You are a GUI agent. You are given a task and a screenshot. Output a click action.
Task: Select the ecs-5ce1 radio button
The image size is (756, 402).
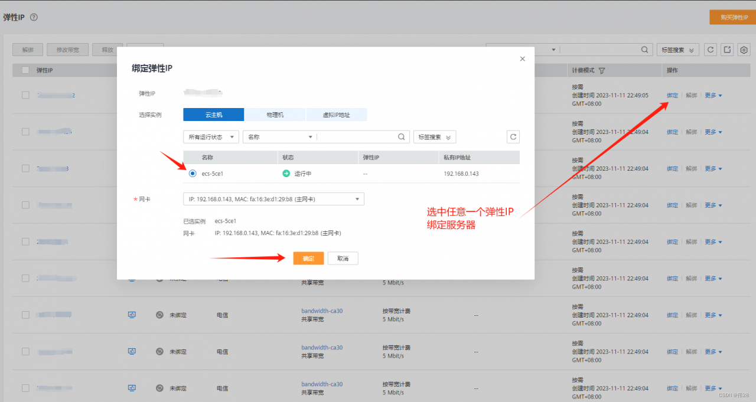tap(193, 174)
